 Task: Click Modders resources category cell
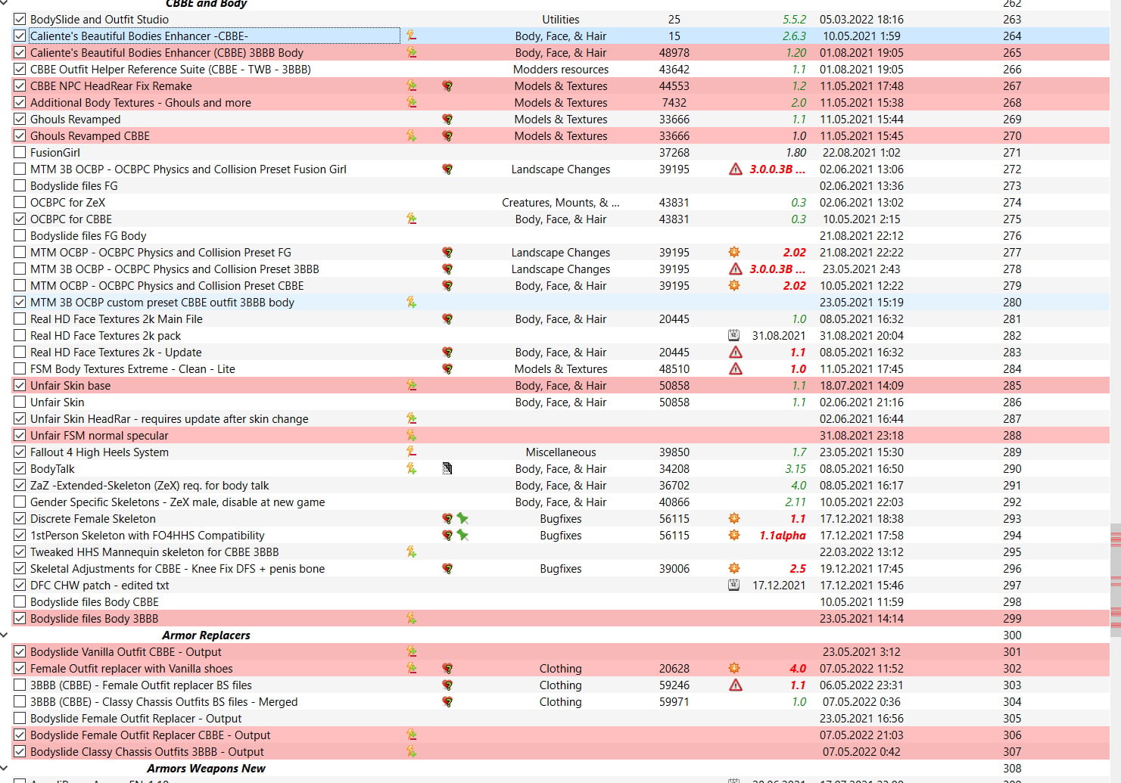[x=560, y=69]
